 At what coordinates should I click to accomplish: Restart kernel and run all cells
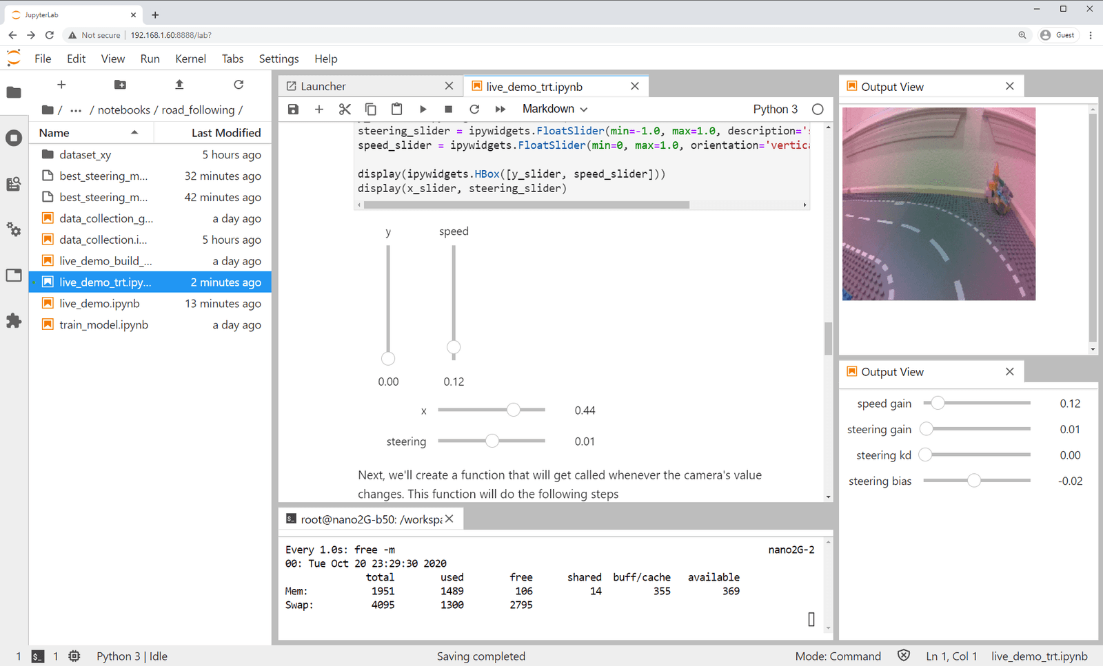click(500, 109)
